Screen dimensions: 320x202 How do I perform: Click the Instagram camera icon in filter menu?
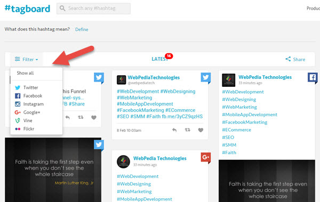tap(18, 104)
